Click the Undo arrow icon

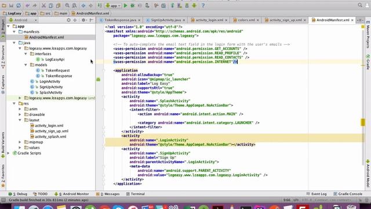(28, 5)
